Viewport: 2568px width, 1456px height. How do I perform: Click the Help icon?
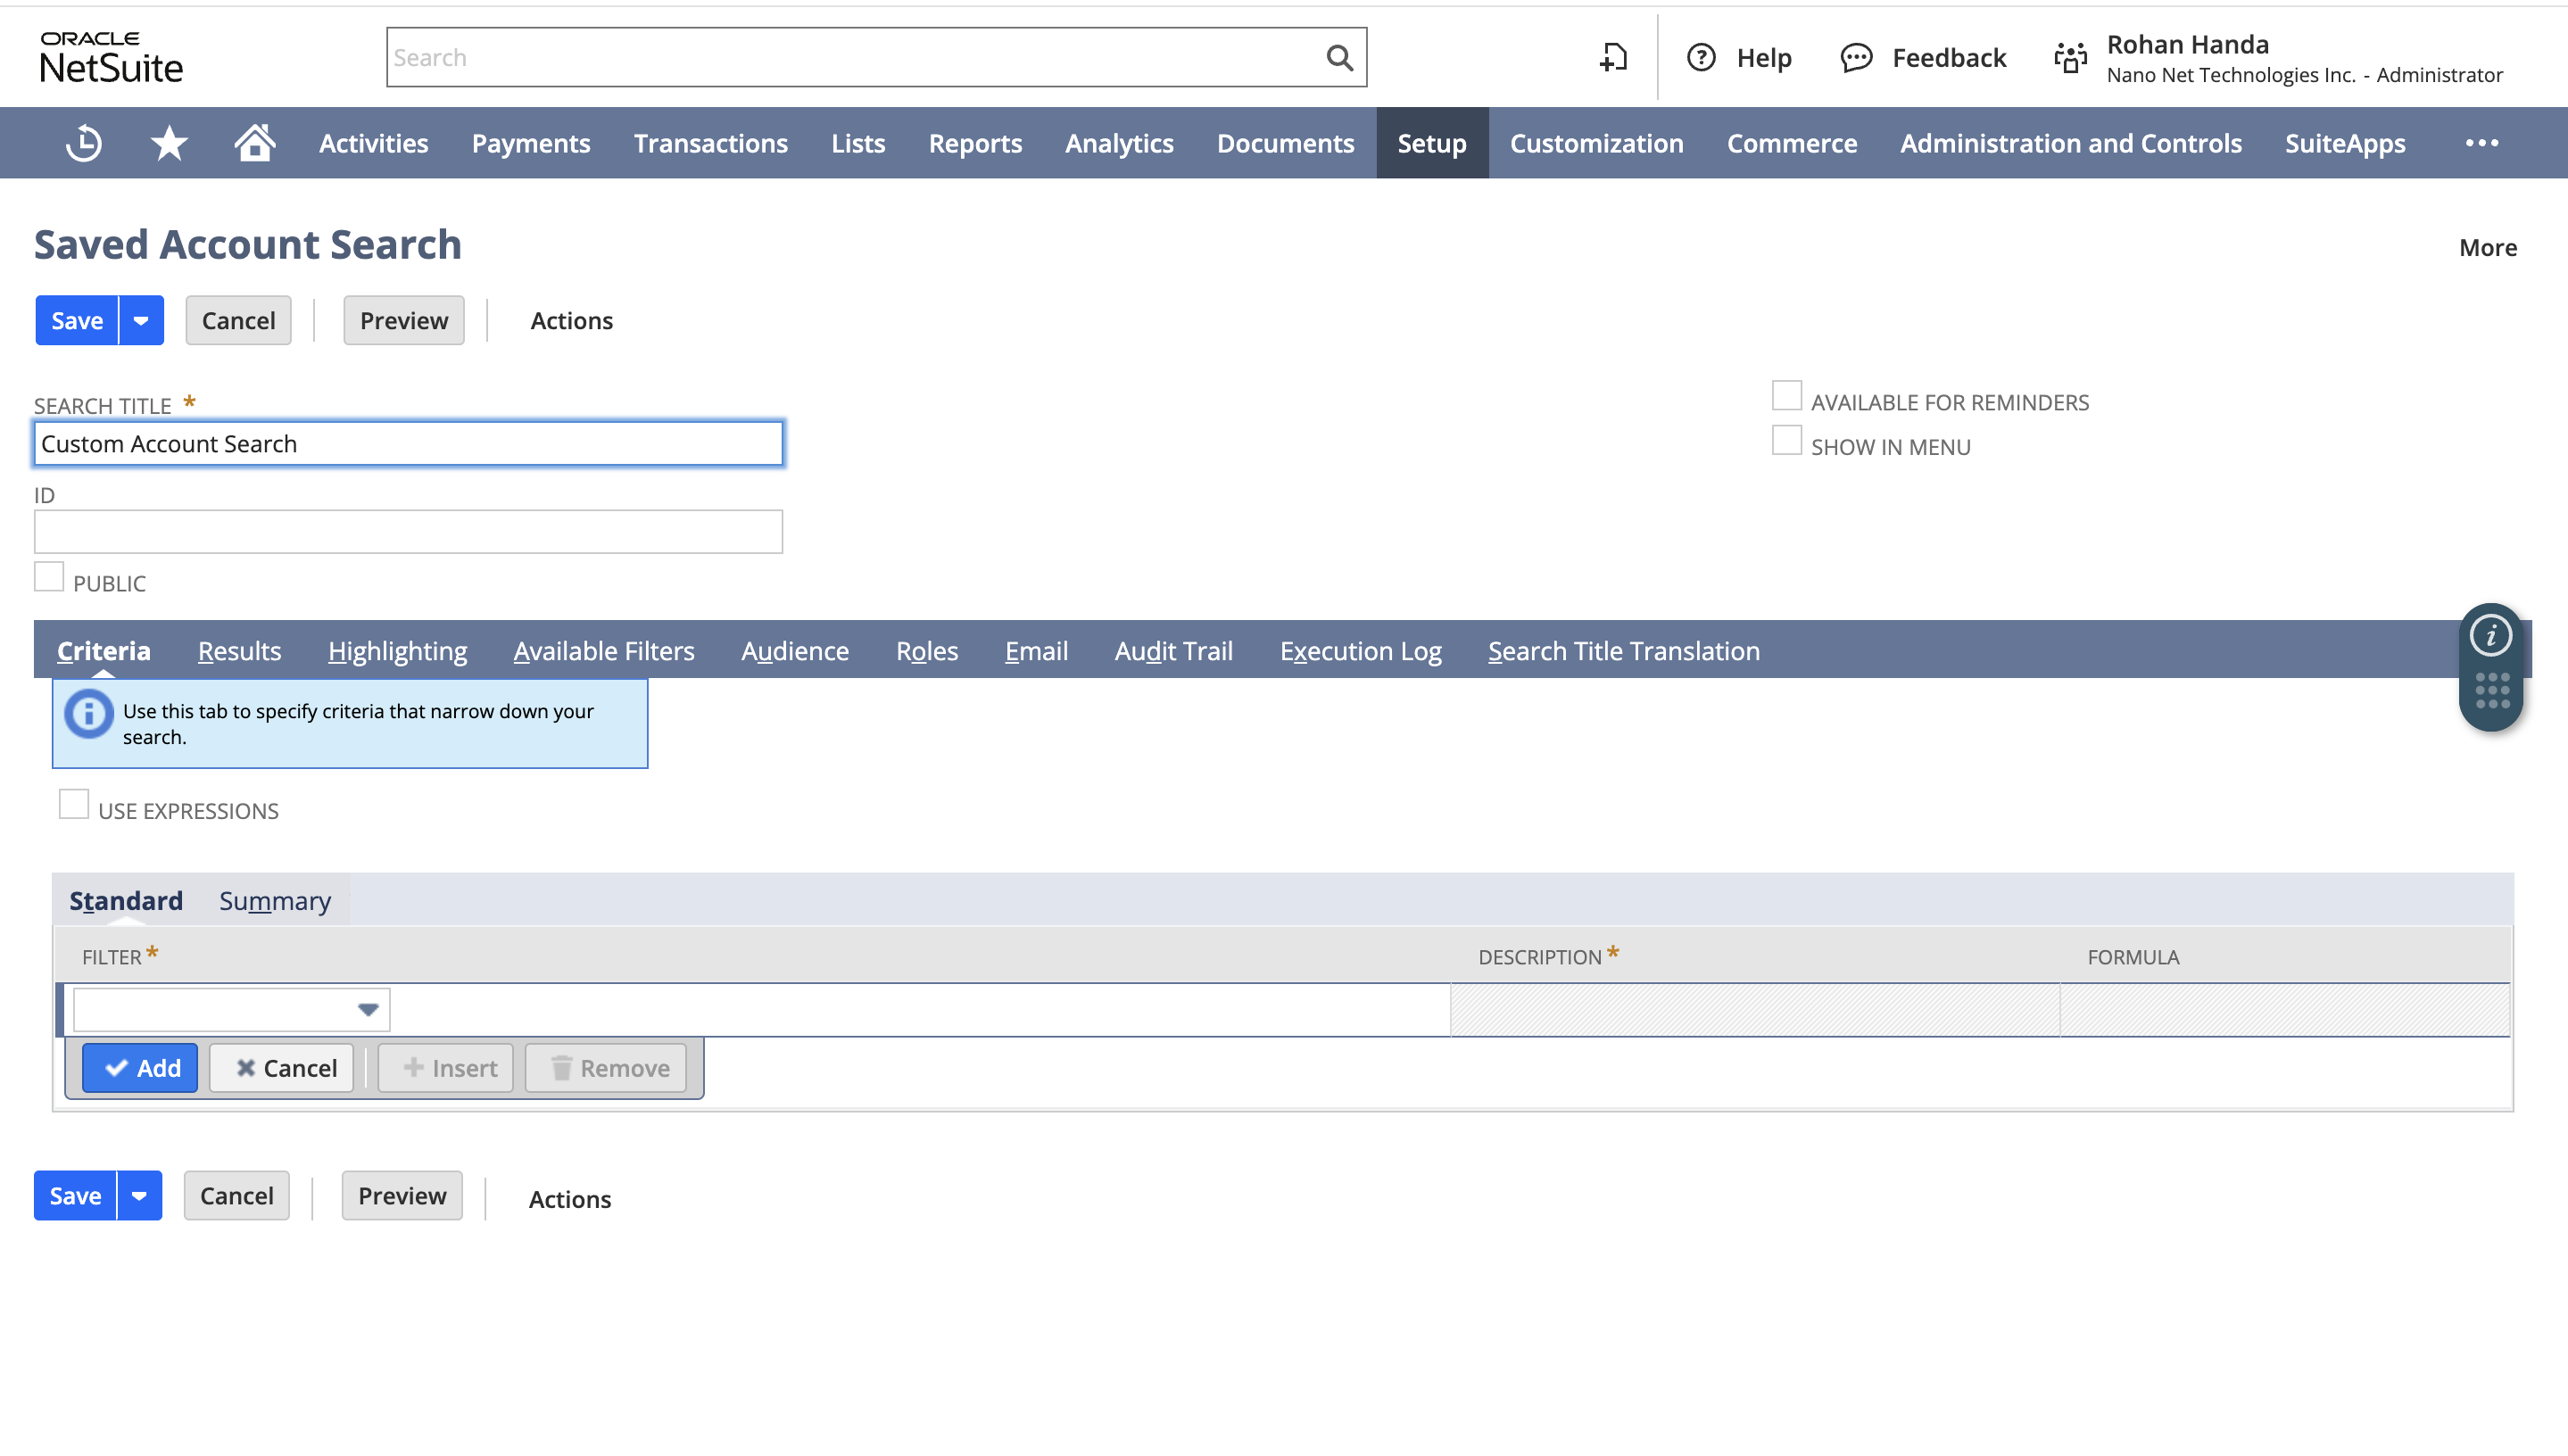click(x=1700, y=58)
